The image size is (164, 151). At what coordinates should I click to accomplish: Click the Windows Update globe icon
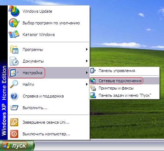[14, 11]
